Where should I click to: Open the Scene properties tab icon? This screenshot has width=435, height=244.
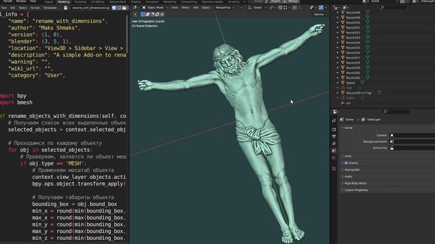pos(334,150)
